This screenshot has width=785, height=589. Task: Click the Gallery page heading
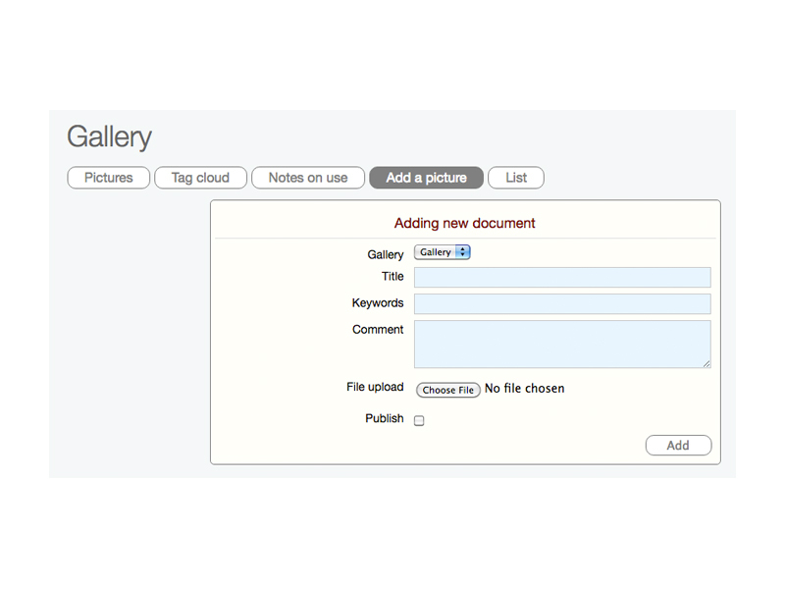point(109,137)
